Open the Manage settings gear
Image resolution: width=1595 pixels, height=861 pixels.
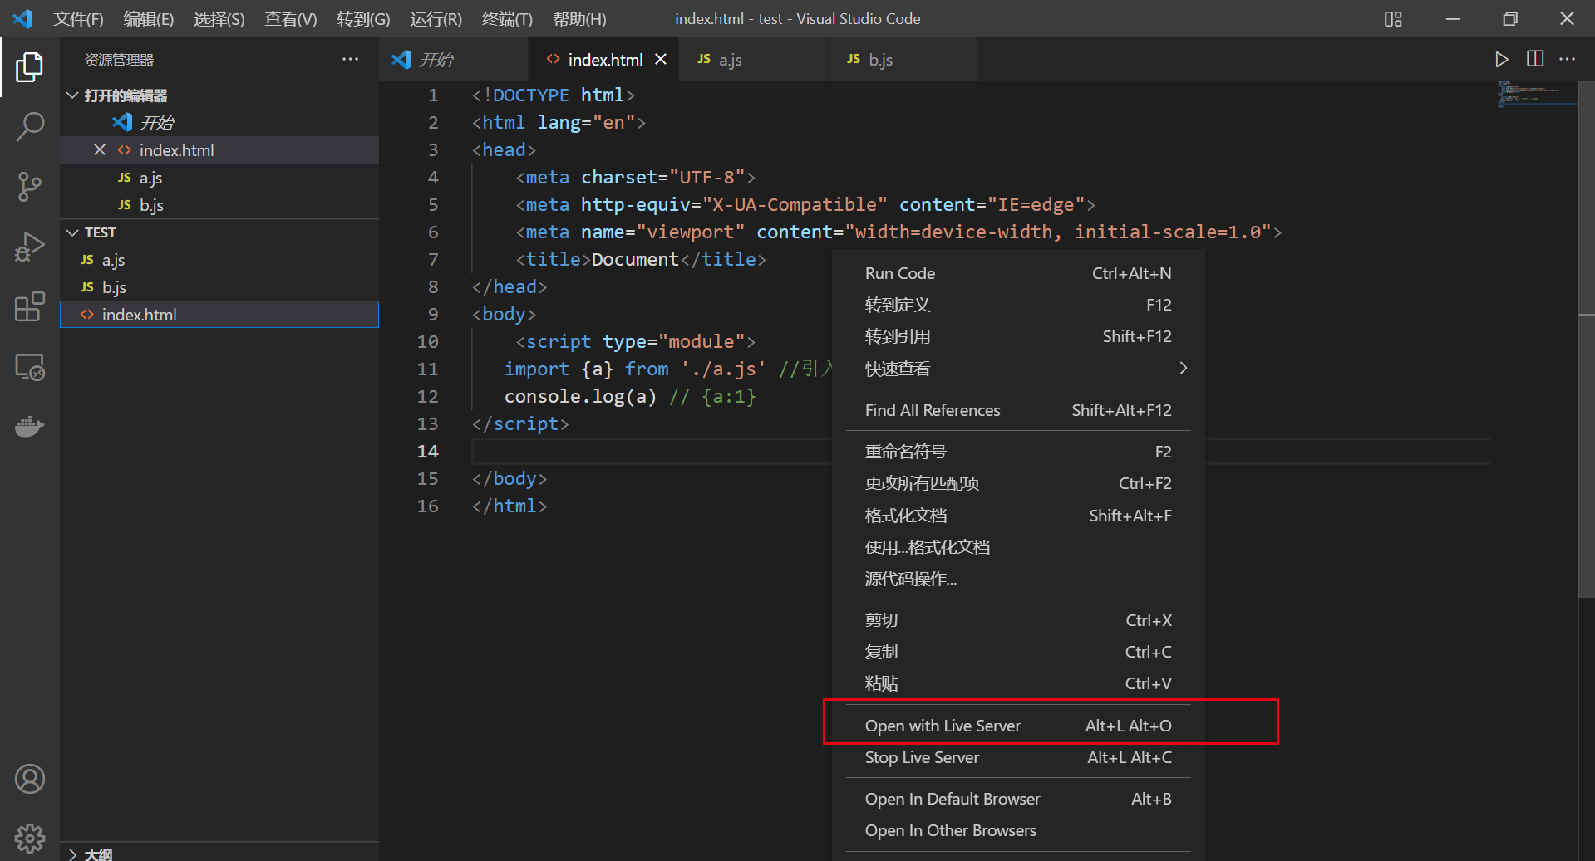pyautogui.click(x=30, y=838)
